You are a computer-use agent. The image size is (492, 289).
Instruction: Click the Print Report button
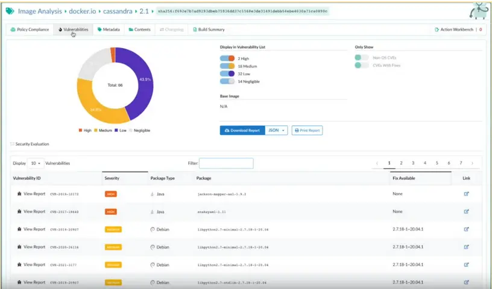pos(307,130)
